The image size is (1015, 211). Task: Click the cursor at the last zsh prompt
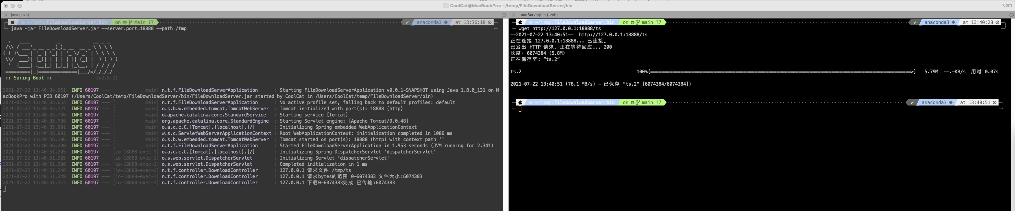click(x=520, y=109)
